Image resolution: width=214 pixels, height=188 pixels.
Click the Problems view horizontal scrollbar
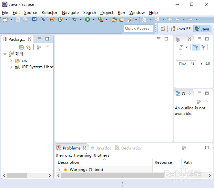coord(112,176)
